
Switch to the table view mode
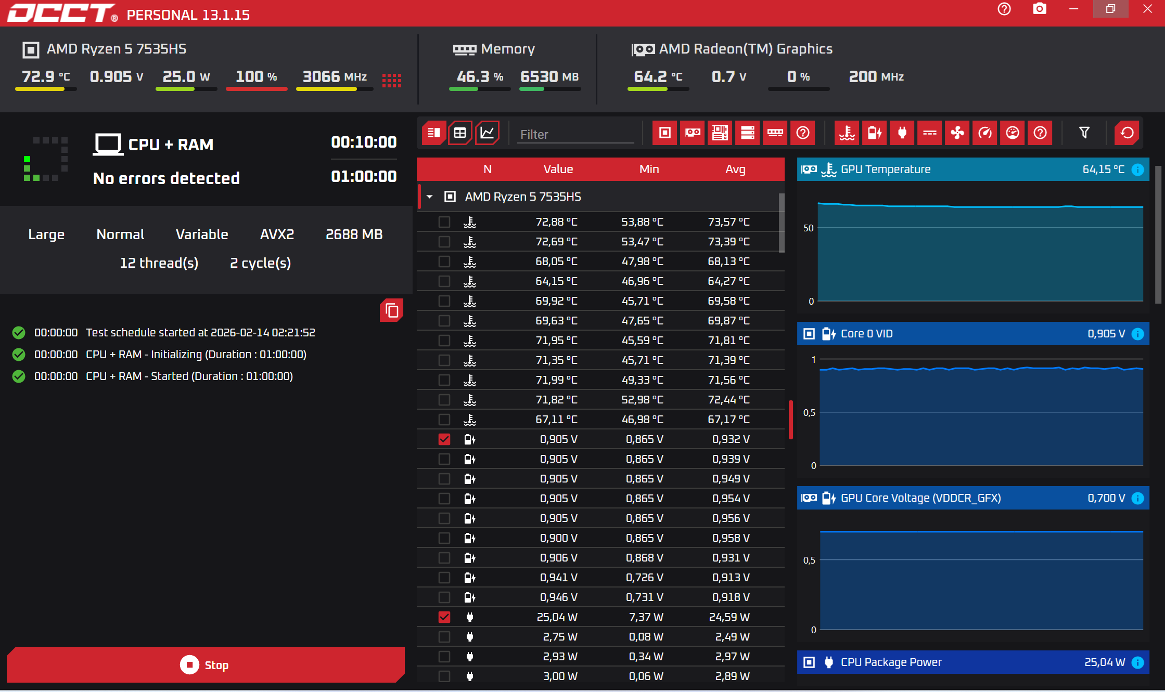click(460, 133)
